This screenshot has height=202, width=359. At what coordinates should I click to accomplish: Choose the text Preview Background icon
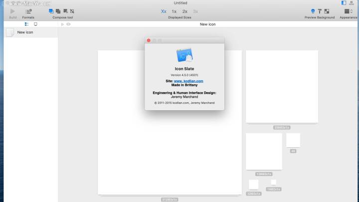pos(320,11)
